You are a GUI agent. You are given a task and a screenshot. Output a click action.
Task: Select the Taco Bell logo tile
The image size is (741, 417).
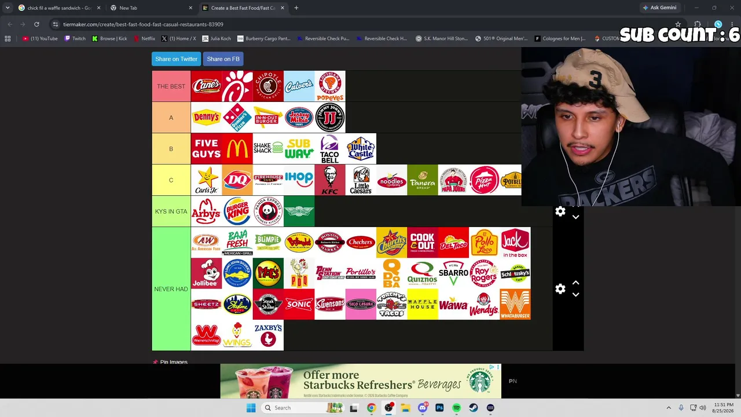330,149
